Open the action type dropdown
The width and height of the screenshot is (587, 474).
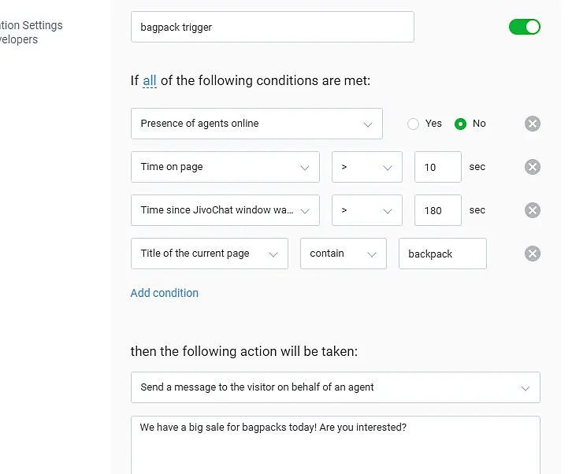(x=335, y=387)
